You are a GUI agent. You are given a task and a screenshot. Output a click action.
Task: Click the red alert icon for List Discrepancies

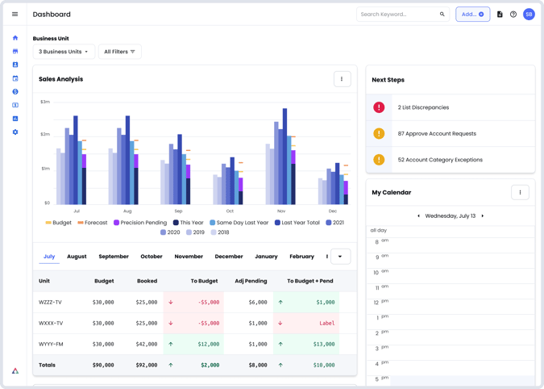tap(379, 107)
